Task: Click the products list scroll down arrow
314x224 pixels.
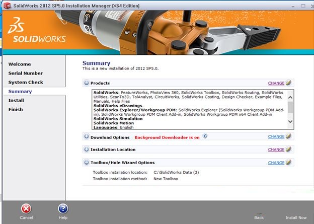Action: point(290,121)
